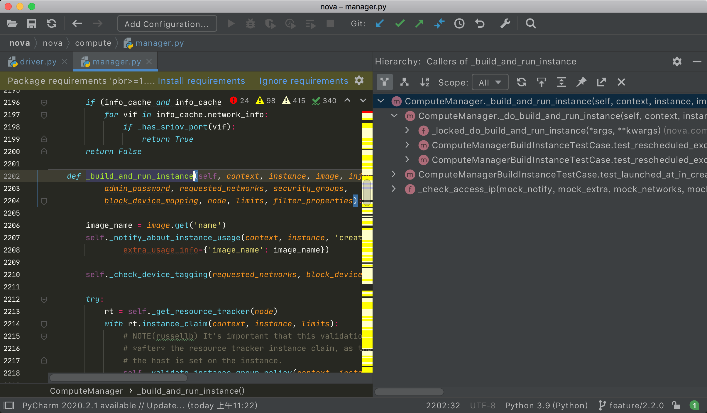This screenshot has height=413, width=707.
Task: Open the search everywhere magnifier
Action: pos(530,23)
